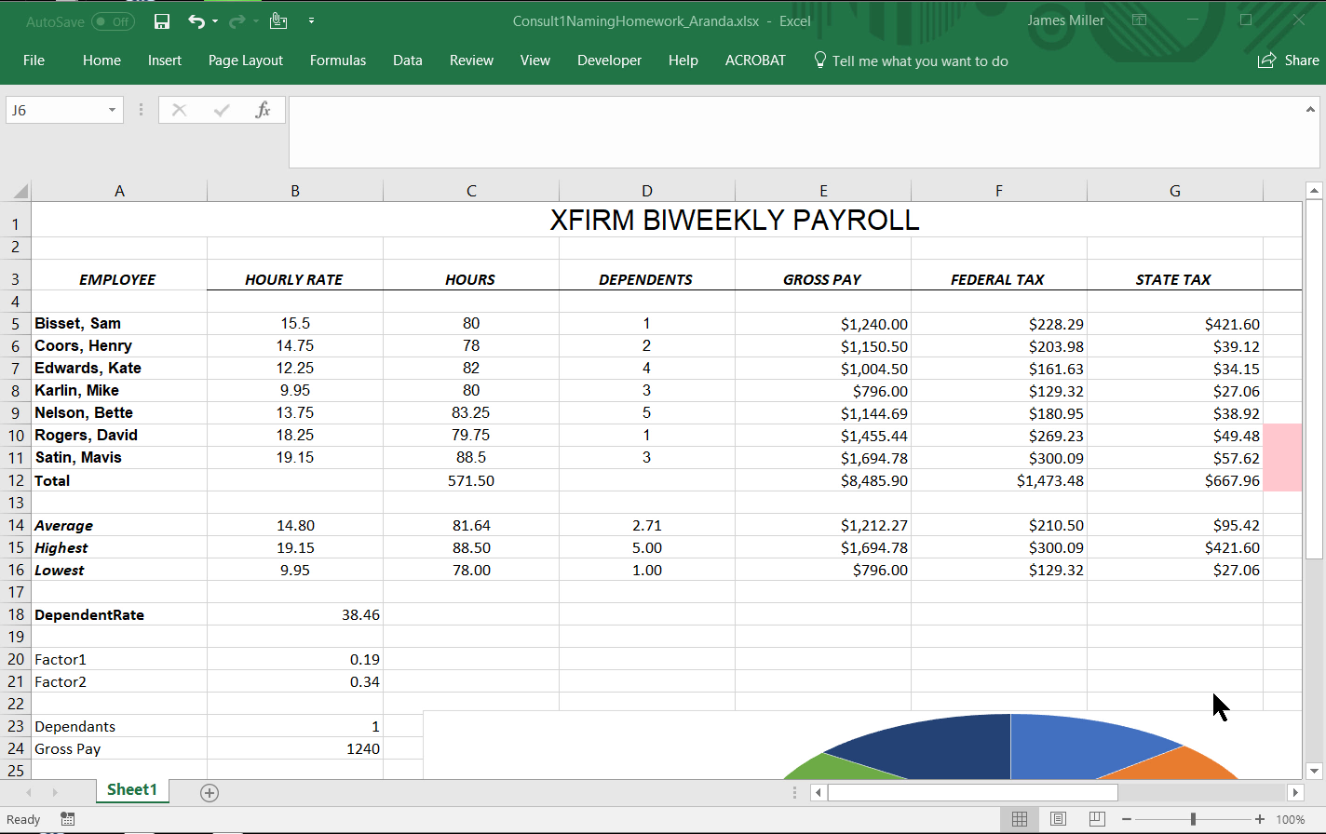Expand the formula bar with the chevron
The width and height of the screenshot is (1326, 834).
click(1311, 110)
